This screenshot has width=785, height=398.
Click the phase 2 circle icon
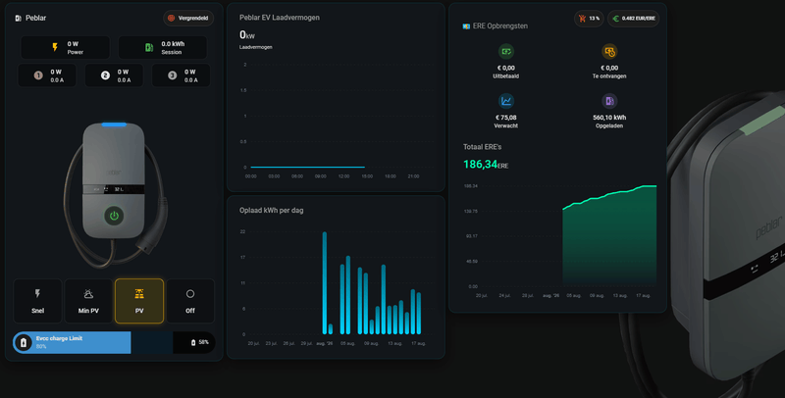(105, 75)
